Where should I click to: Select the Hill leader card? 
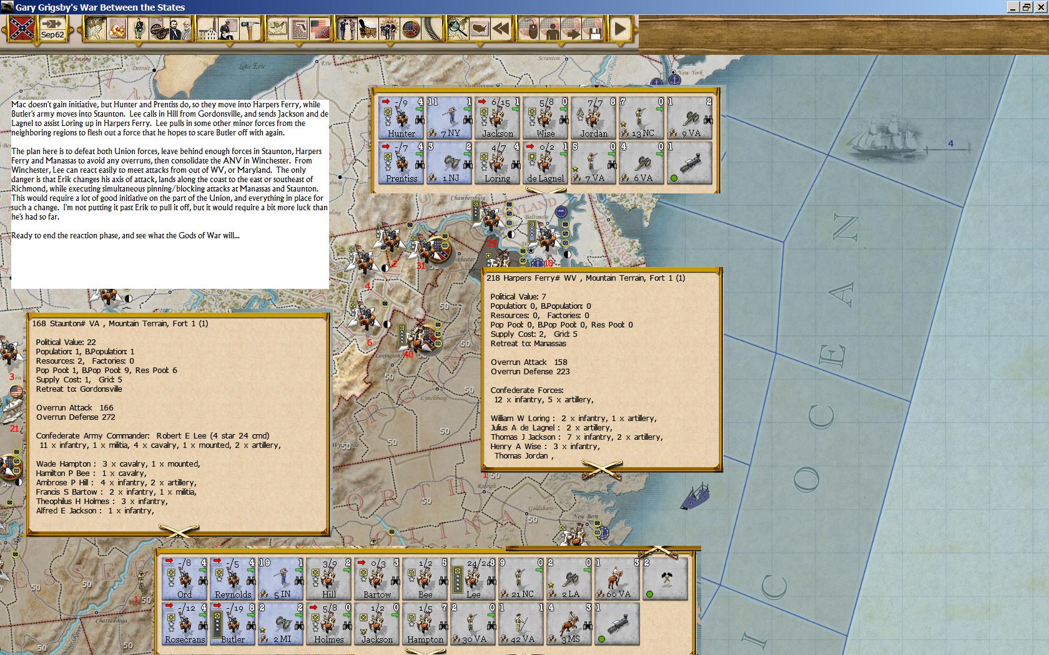(x=329, y=579)
